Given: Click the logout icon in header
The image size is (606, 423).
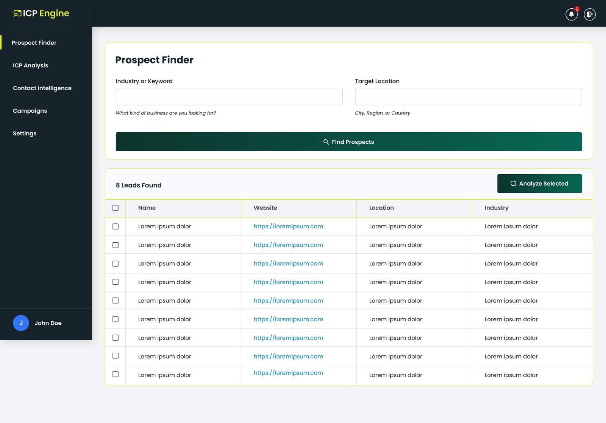Looking at the screenshot, I should point(589,14).
